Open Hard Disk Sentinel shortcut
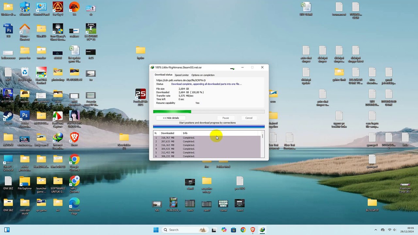 pyautogui.click(x=41, y=76)
